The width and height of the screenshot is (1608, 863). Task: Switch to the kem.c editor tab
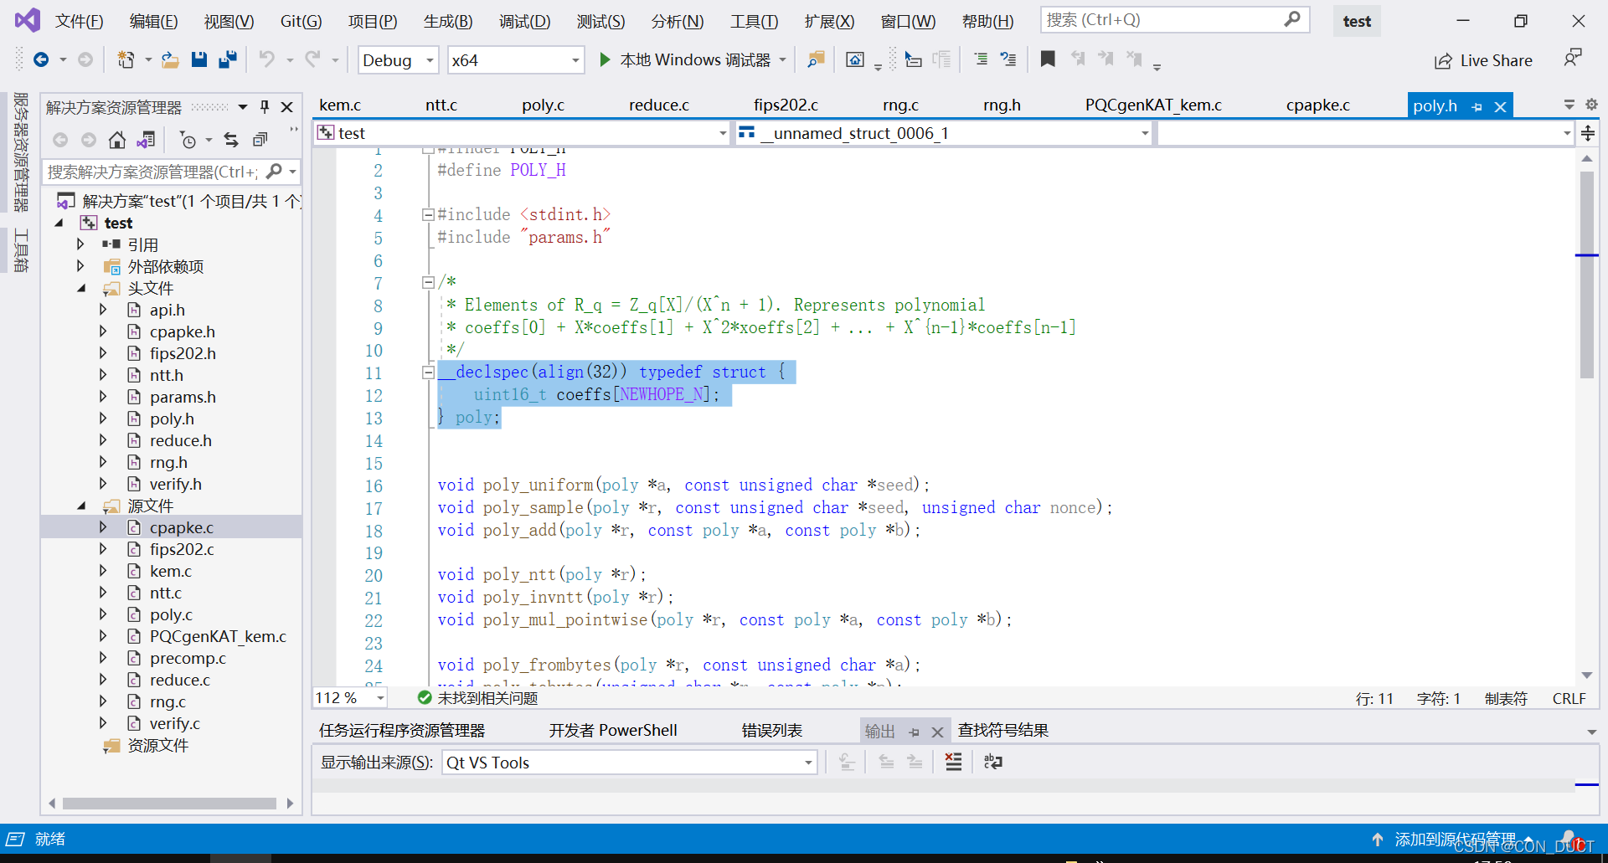(x=340, y=105)
